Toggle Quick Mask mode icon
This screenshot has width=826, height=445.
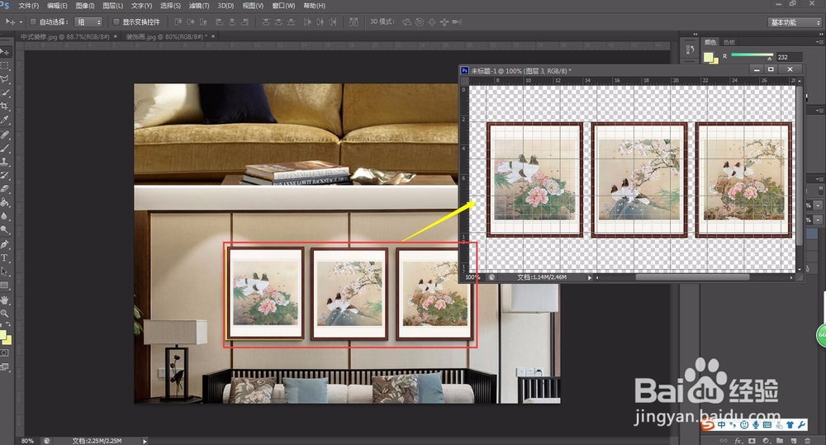click(x=5, y=353)
